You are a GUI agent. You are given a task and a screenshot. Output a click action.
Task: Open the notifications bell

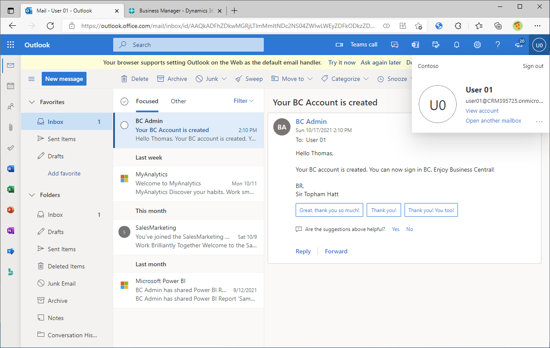pyautogui.click(x=456, y=44)
